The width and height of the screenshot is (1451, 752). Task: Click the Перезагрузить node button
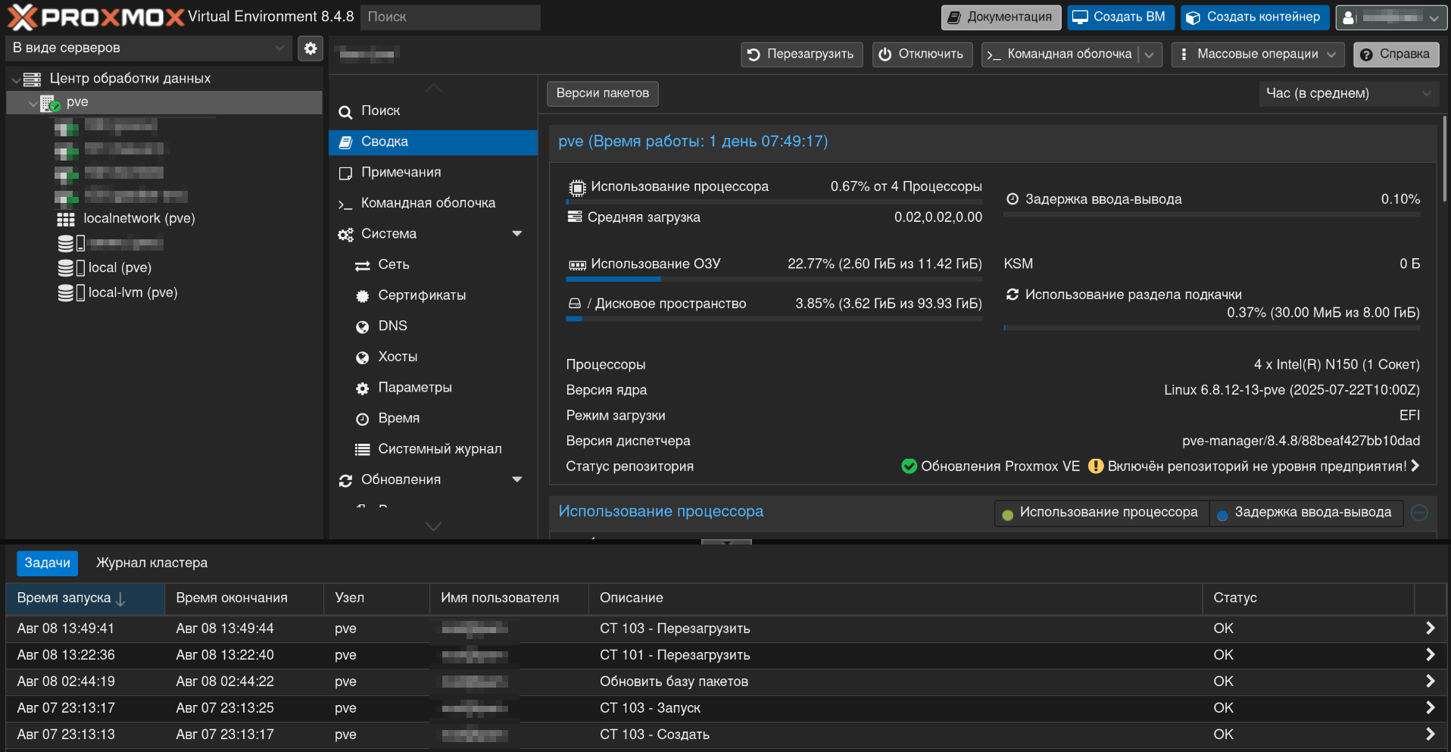pos(801,55)
